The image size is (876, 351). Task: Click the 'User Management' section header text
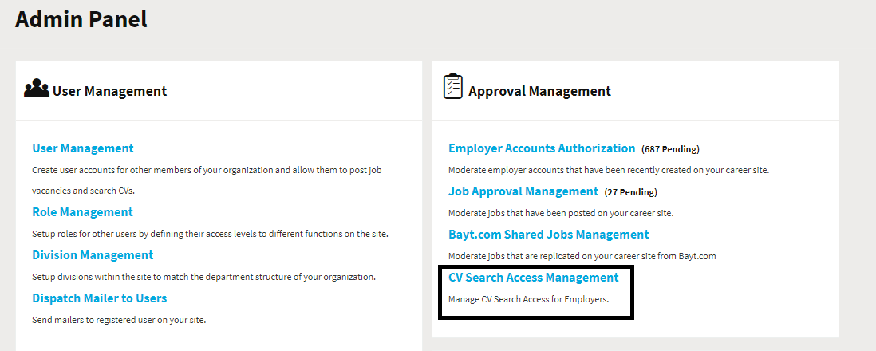coord(109,91)
